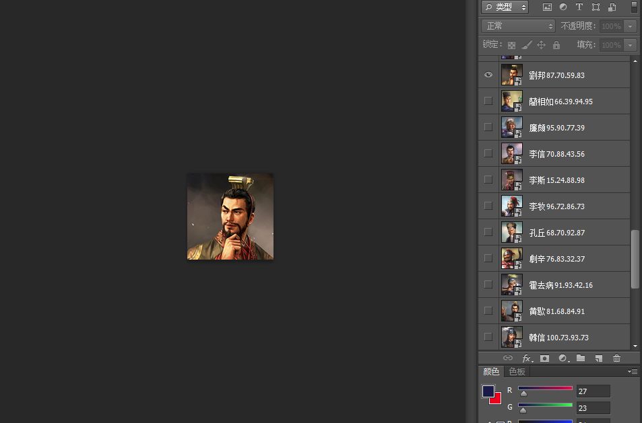This screenshot has height=423, width=642.
Task: Select layer name 李斯15.24.88.98
Action: coord(557,180)
